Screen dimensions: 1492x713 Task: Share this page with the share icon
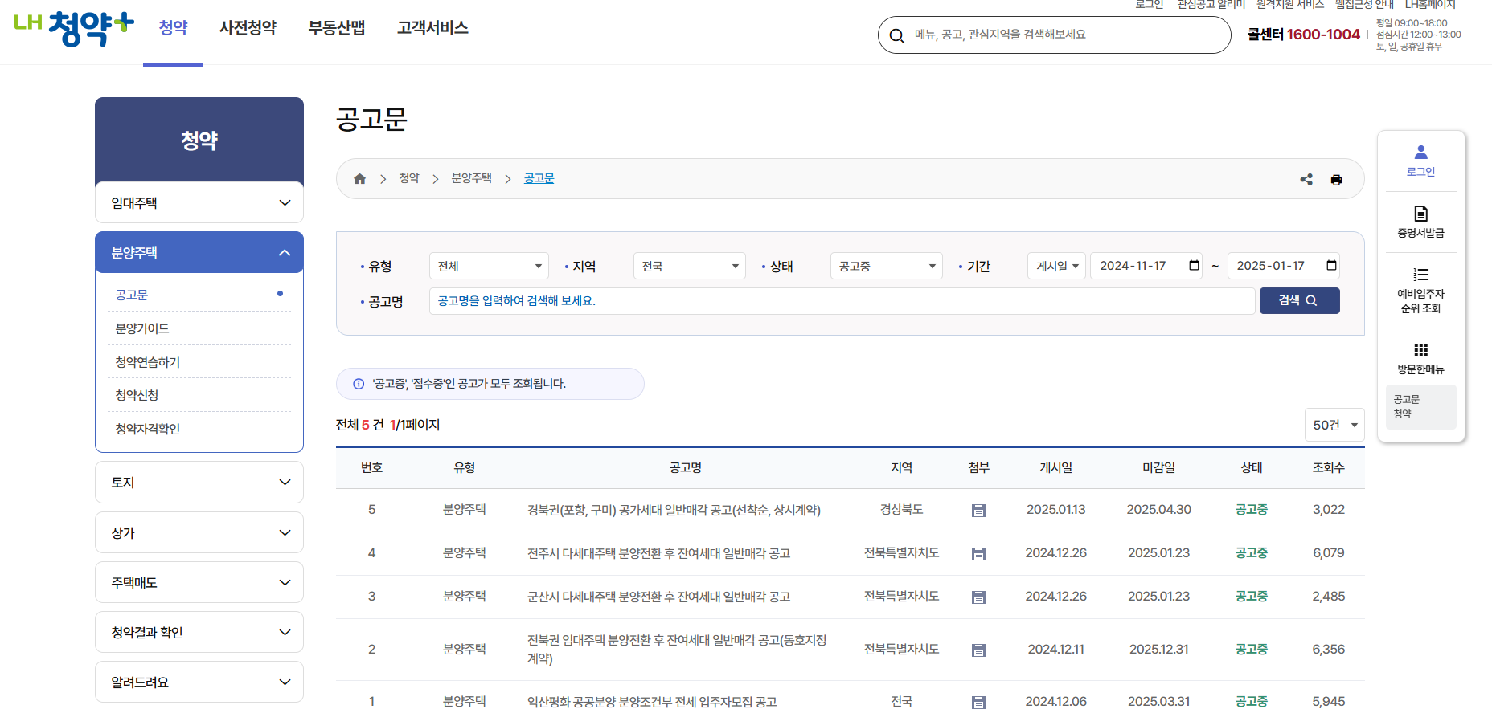coord(1306,180)
